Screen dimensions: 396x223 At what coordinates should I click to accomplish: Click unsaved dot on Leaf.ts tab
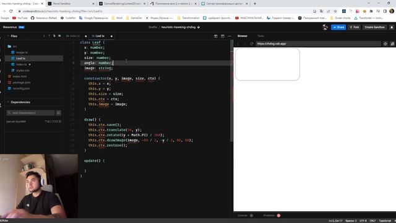[111, 36]
